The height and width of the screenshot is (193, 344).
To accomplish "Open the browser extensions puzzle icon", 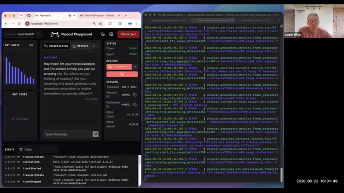I will [x=110, y=24].
